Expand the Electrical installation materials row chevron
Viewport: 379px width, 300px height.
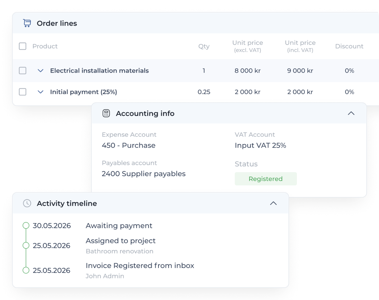40,70
